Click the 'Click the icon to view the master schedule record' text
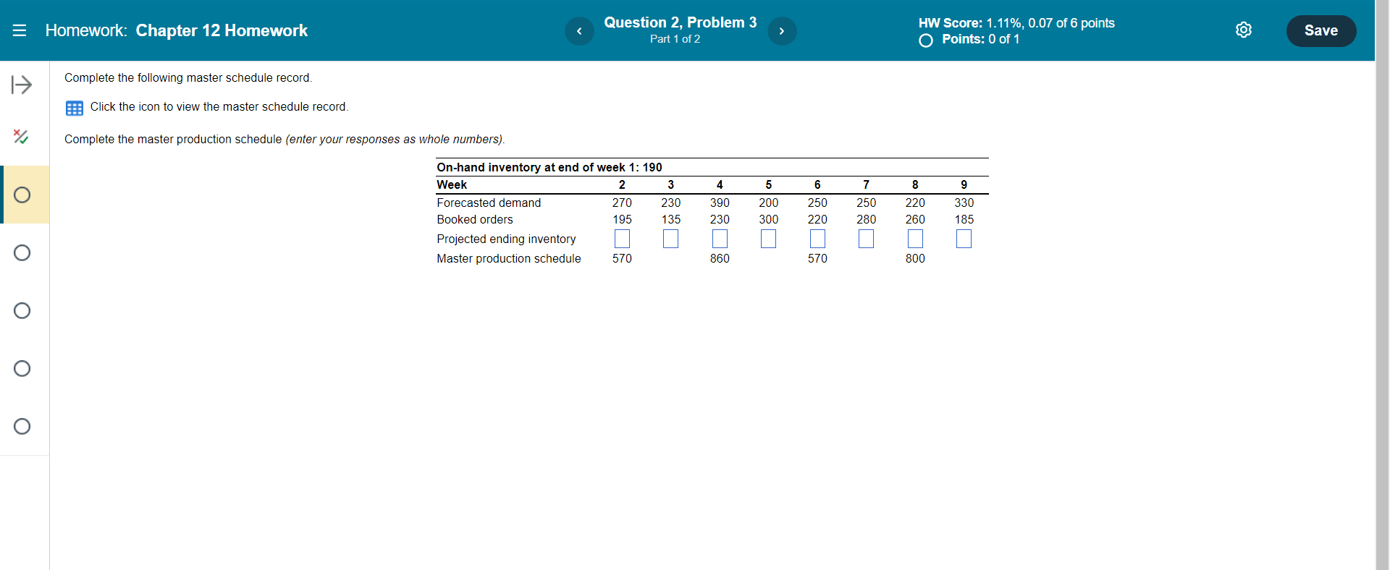The image size is (1390, 570). [x=219, y=107]
